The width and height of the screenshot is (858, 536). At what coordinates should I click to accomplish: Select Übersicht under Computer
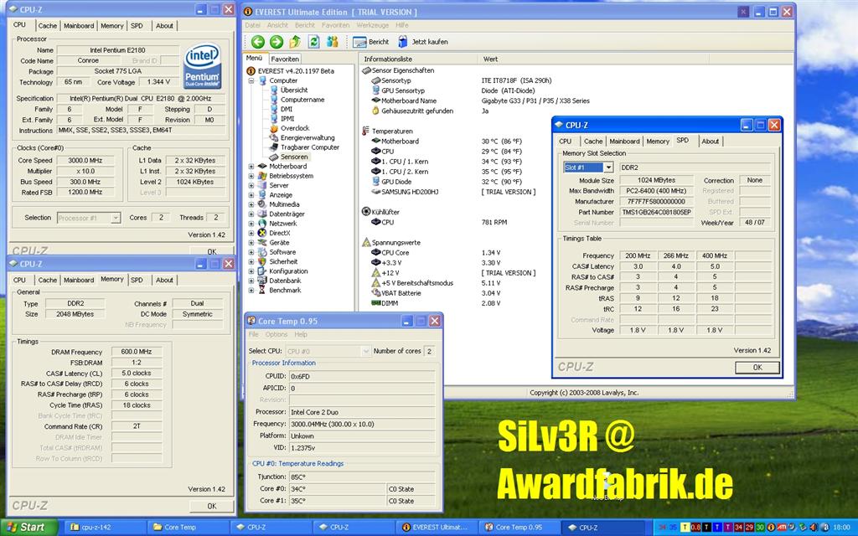pos(294,90)
